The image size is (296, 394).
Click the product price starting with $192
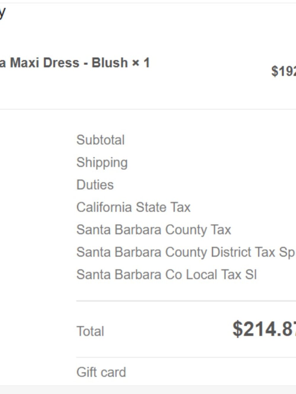pyautogui.click(x=284, y=71)
